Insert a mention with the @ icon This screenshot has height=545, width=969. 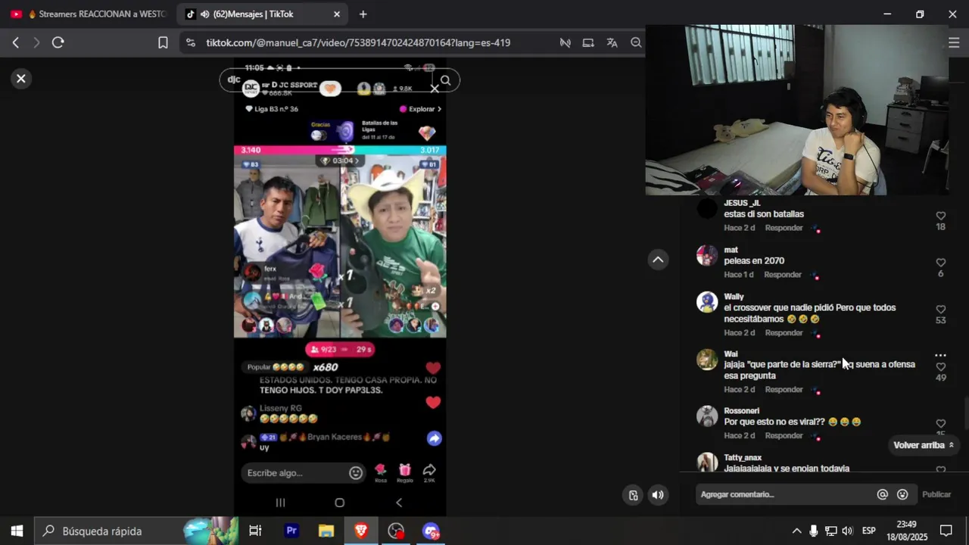[882, 494]
